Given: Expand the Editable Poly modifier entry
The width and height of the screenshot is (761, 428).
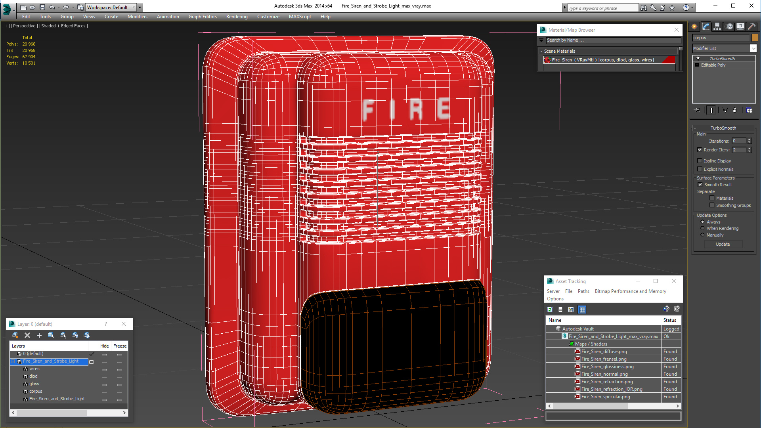Looking at the screenshot, I should [x=697, y=65].
